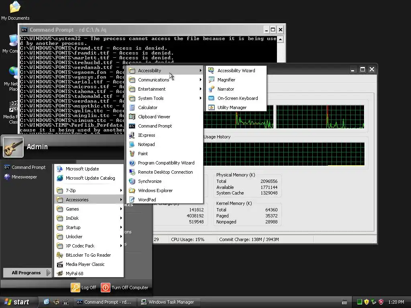Open Command Prompt in Accessories menu
The image size is (411, 308).
pos(165,126)
